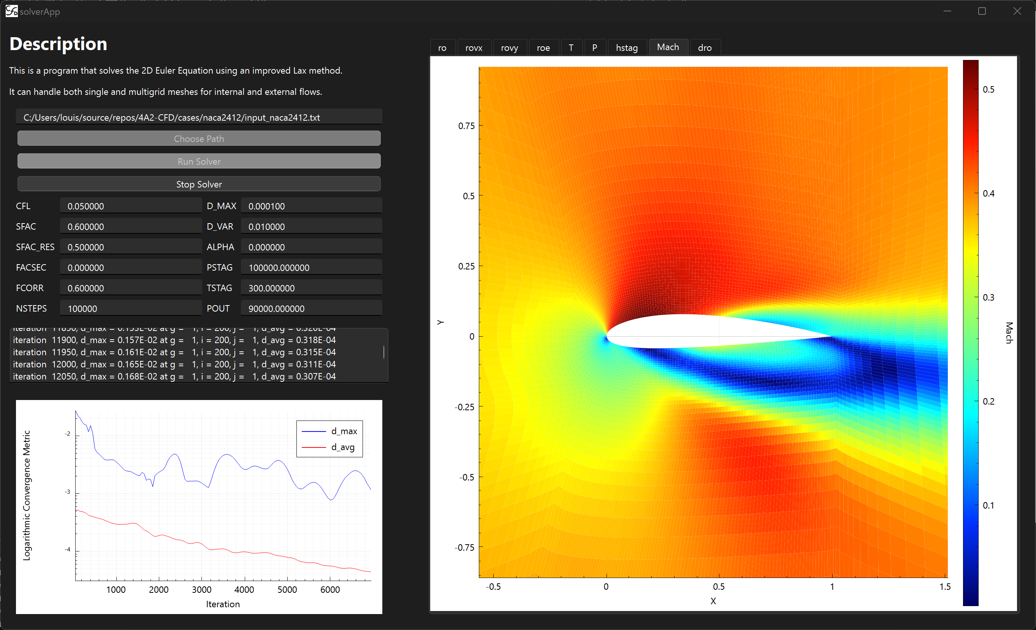1036x630 pixels.
Task: Click the input_naca2412.txt path field
Action: (x=199, y=117)
